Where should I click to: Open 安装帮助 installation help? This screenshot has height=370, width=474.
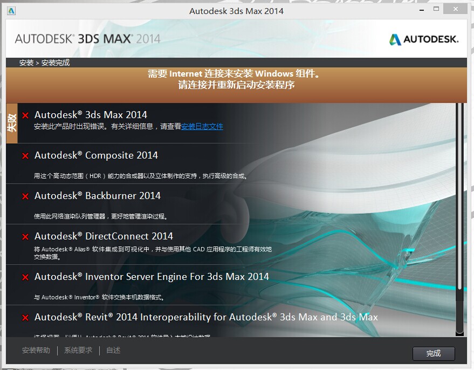coord(36,351)
